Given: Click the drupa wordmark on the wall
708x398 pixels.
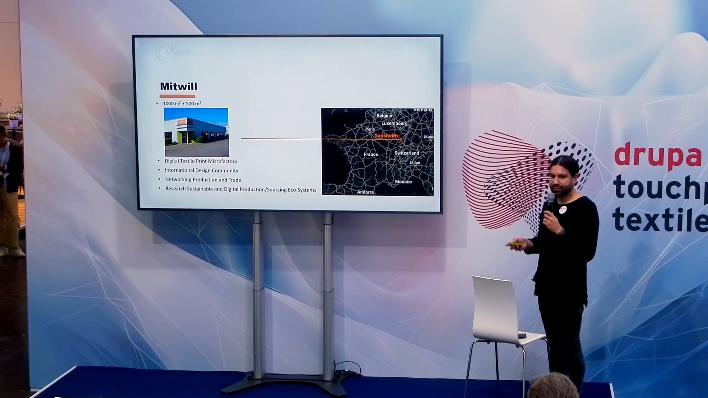Looking at the screenshot, I should coord(658,156).
